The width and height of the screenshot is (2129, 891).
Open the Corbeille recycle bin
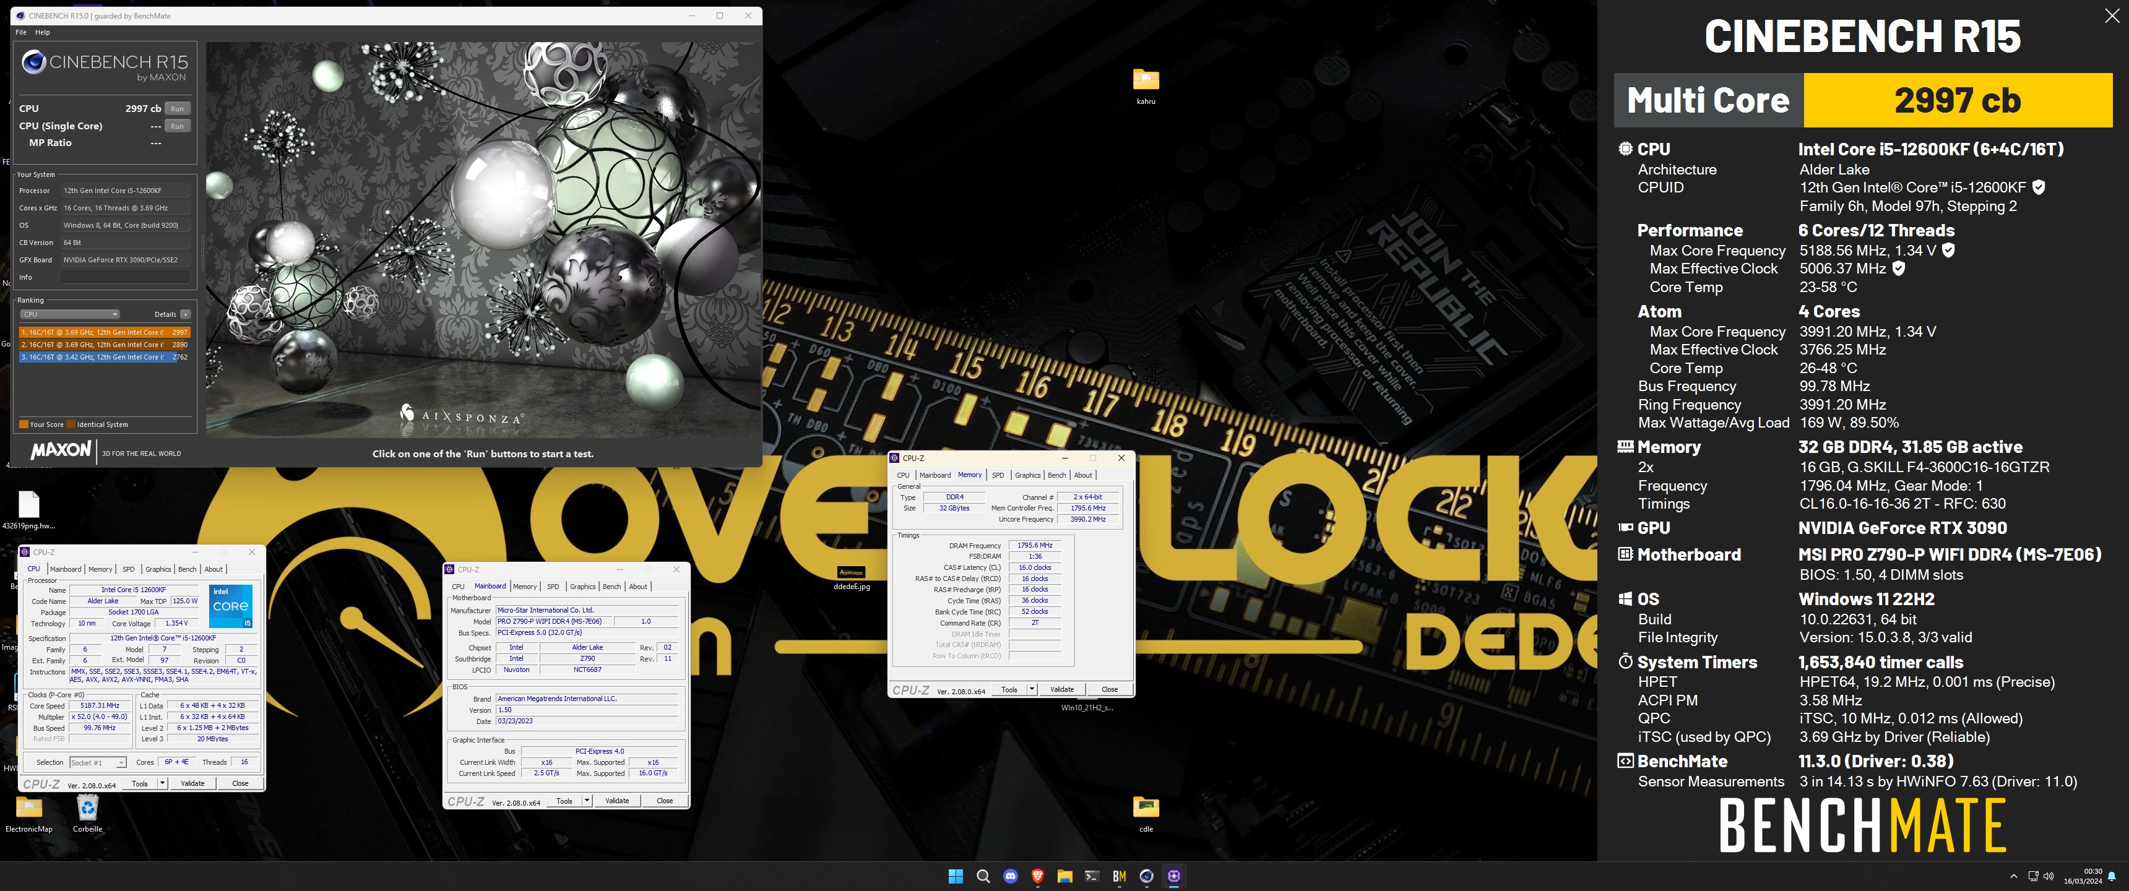[88, 813]
